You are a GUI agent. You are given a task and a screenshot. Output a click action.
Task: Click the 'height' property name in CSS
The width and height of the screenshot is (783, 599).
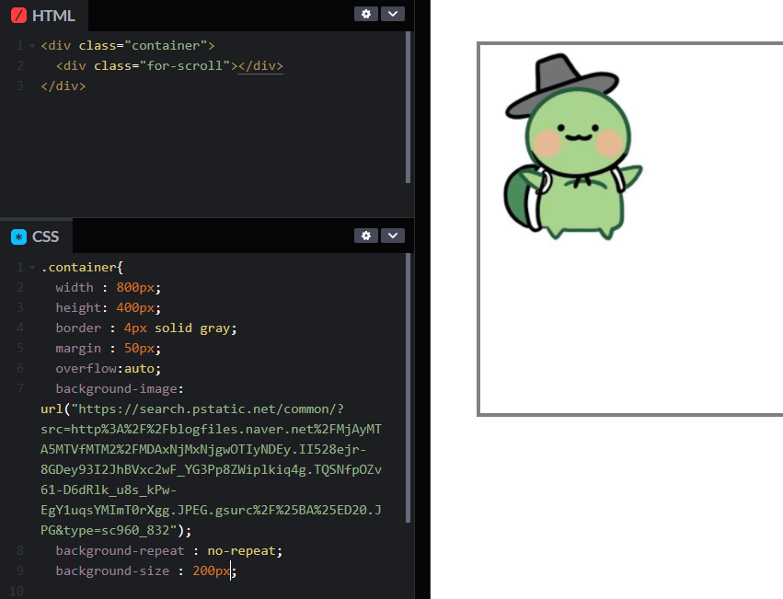[78, 307]
